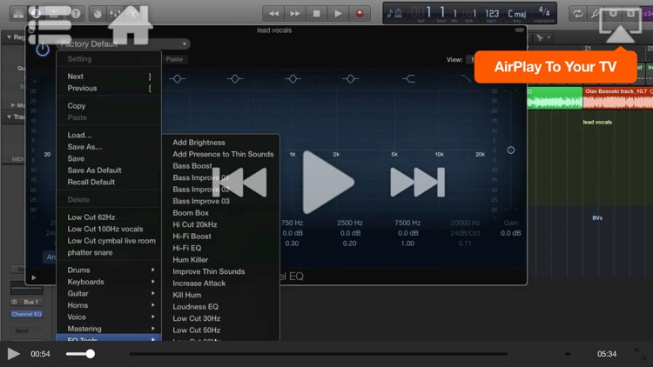This screenshot has width=653, height=367.
Task: Click the Paste button in EQ header
Action: tap(174, 59)
